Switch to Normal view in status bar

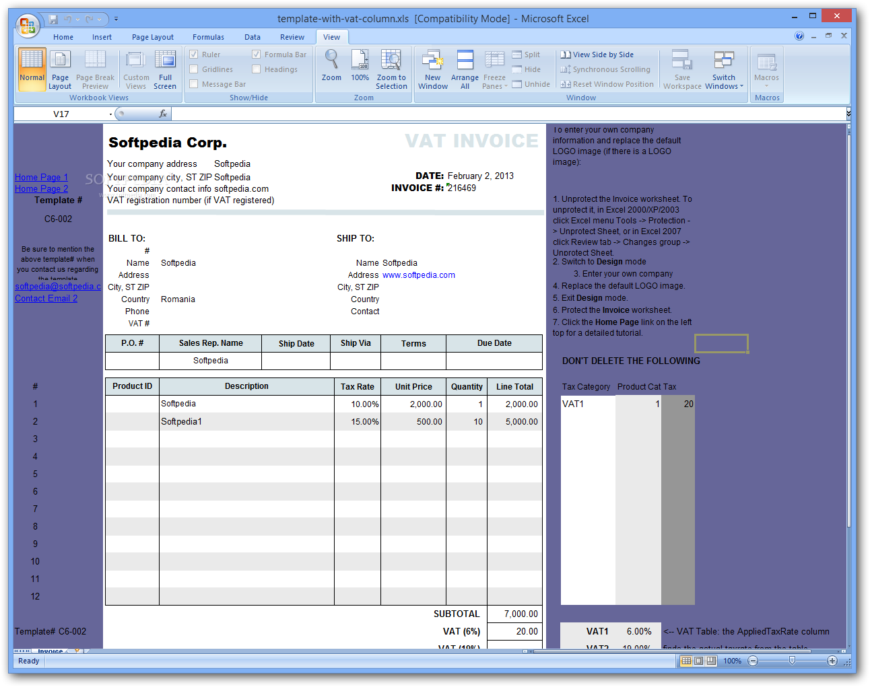(686, 661)
